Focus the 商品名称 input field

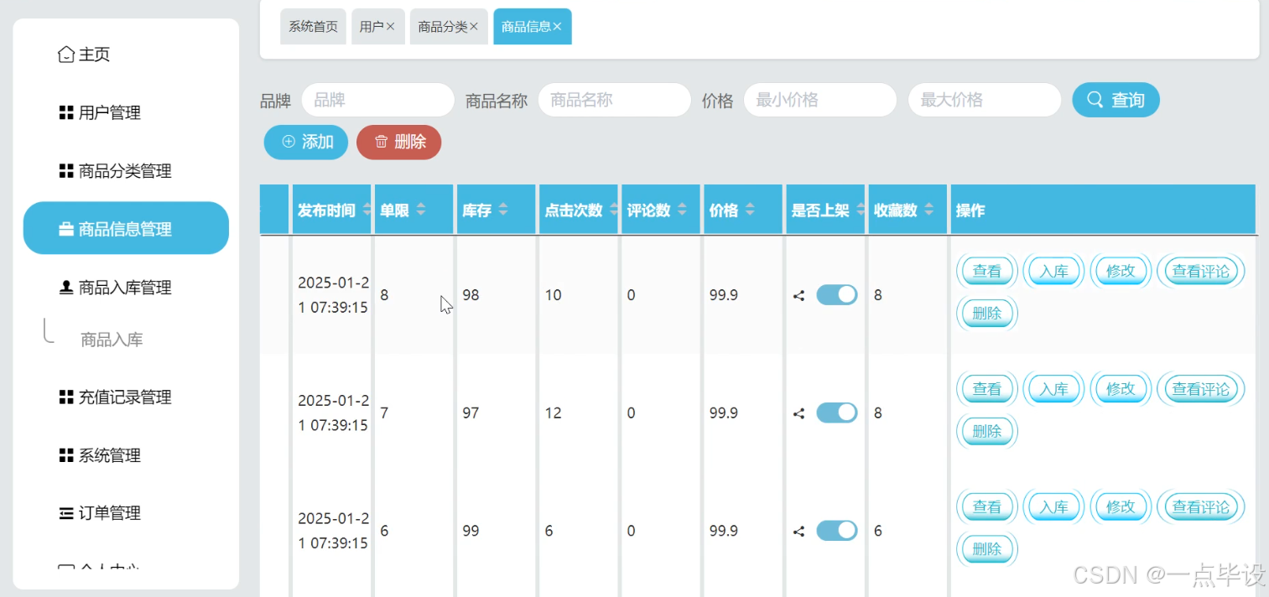point(615,100)
